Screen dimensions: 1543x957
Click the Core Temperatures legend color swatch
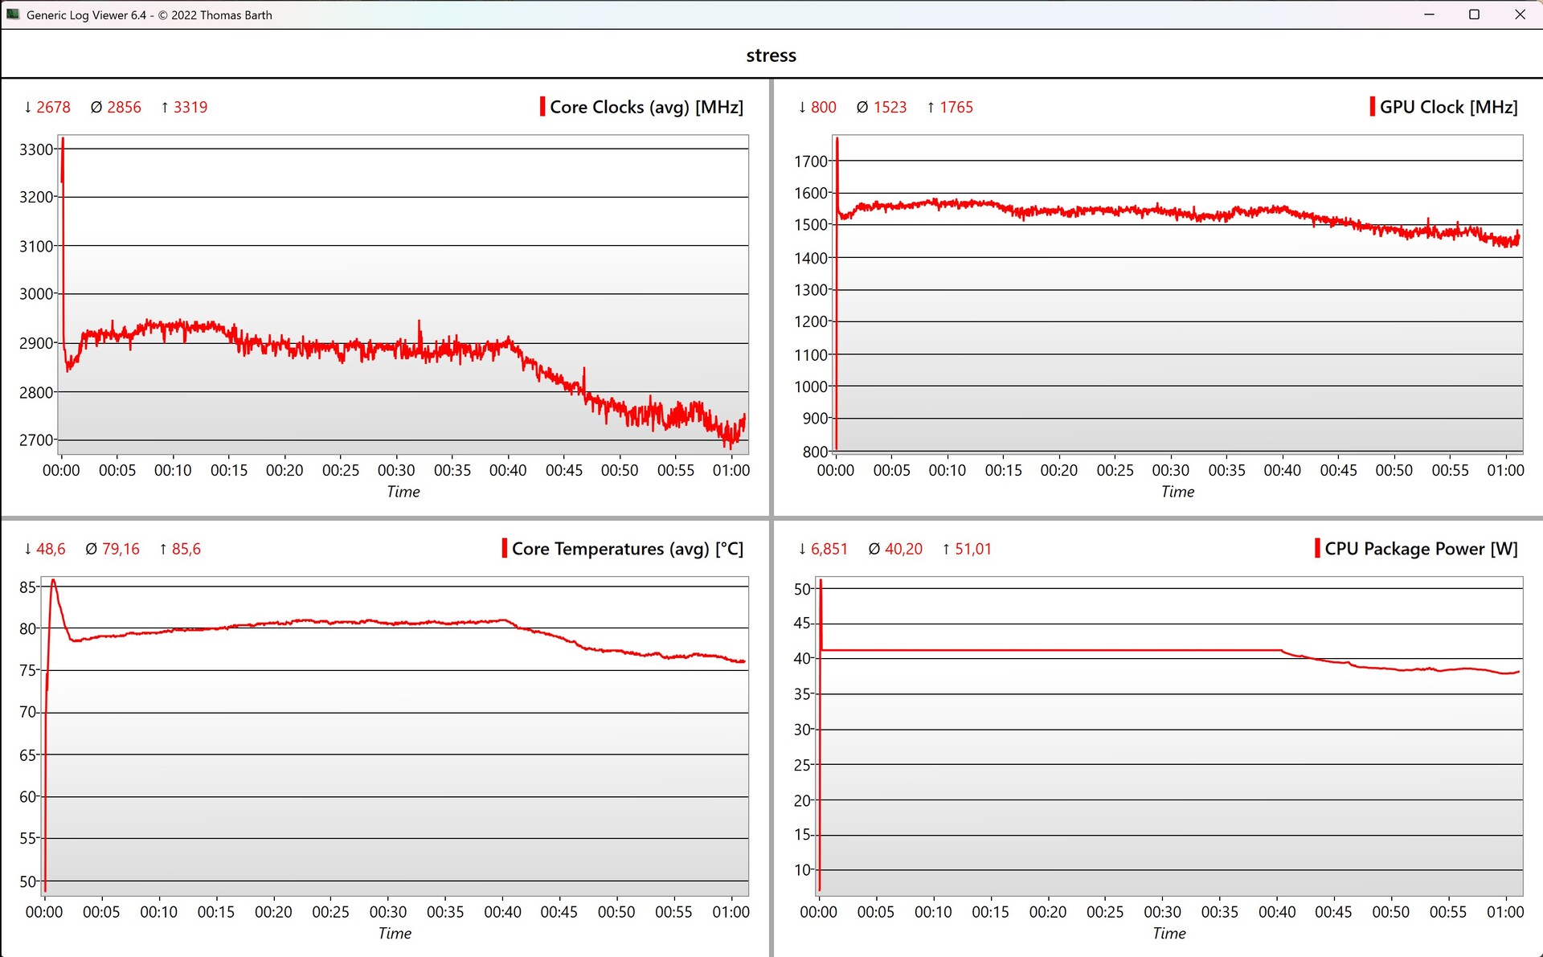[505, 549]
